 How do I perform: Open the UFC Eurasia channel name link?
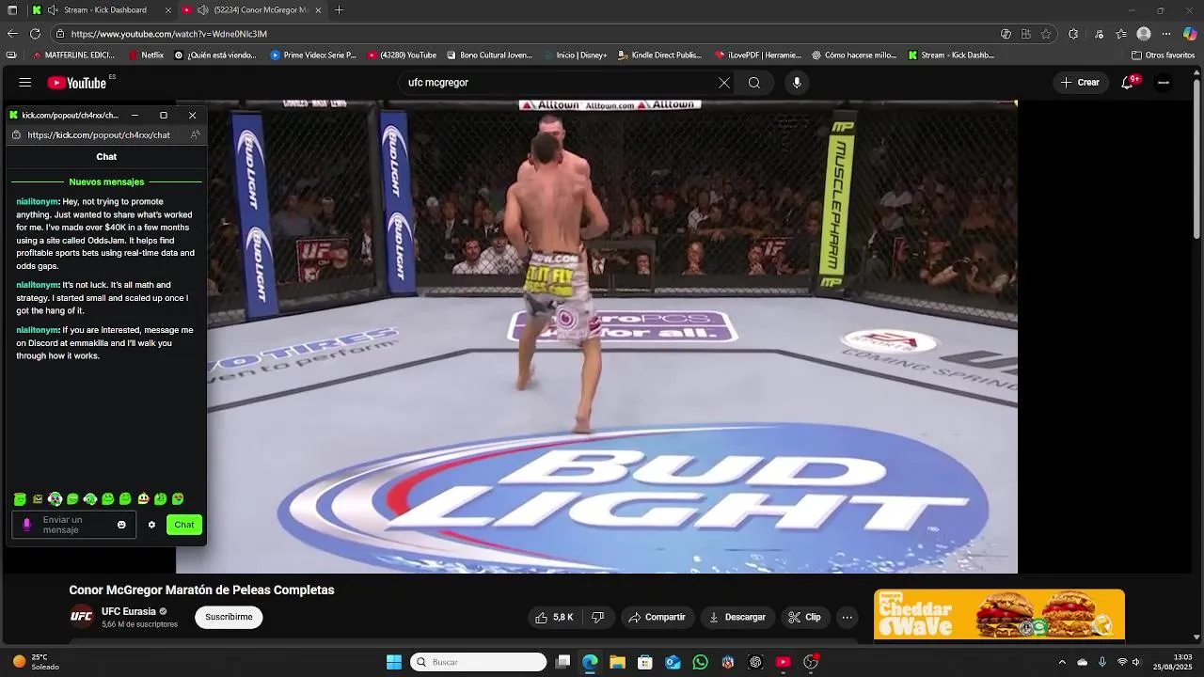point(129,611)
